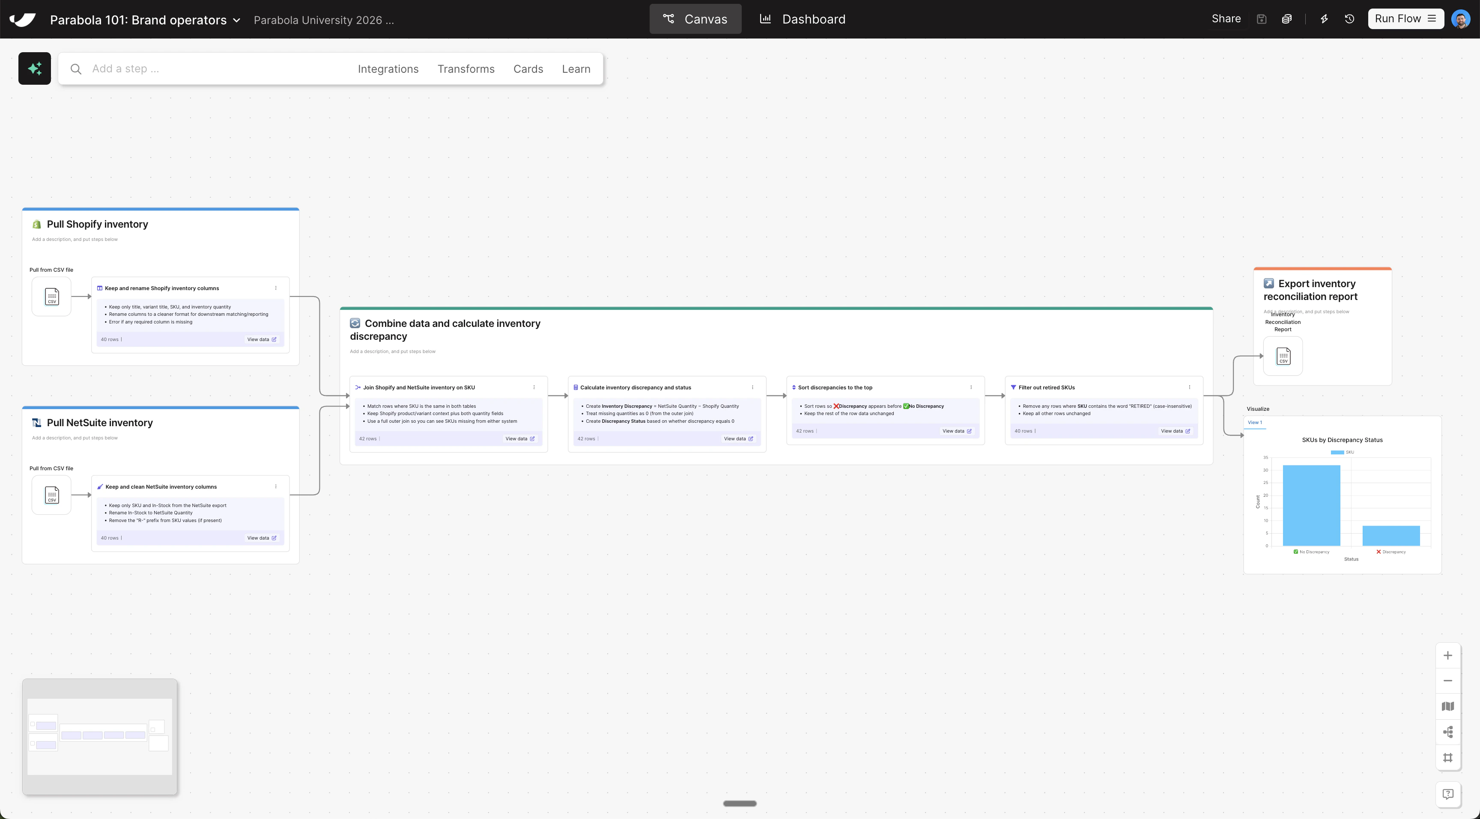Open menu for Calculate inventory discrepancy step
Viewport: 1480px width, 819px height.
753,387
